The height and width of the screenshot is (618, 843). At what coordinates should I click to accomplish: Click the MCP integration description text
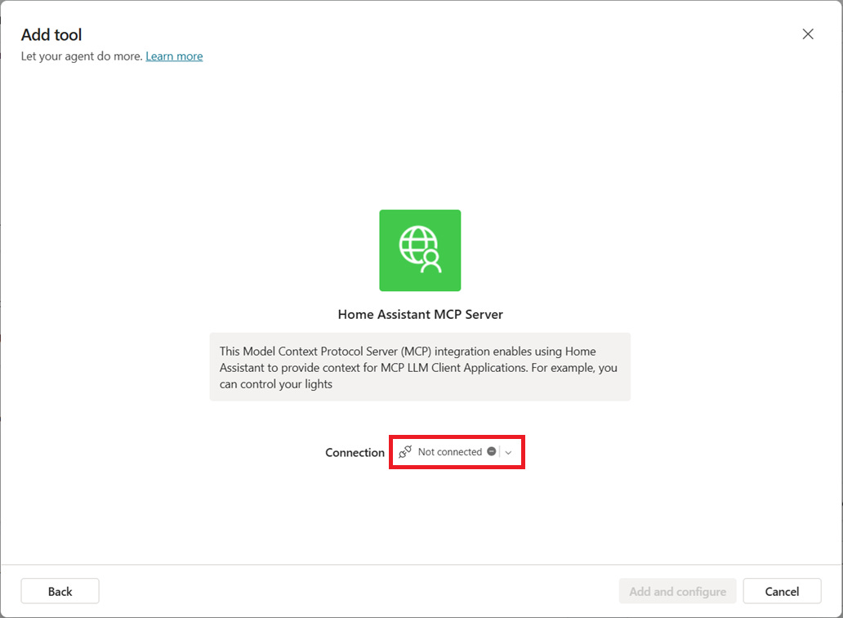(420, 367)
